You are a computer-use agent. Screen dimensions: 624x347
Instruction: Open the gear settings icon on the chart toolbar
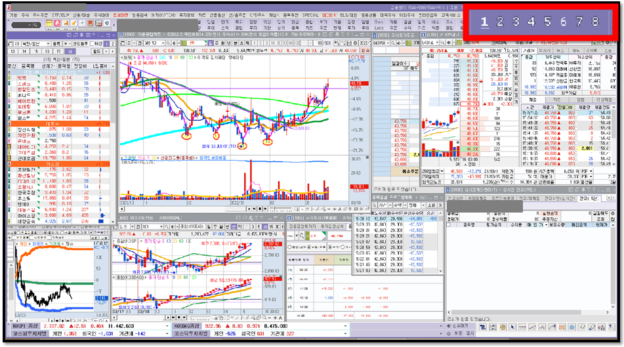pyautogui.click(x=355, y=43)
